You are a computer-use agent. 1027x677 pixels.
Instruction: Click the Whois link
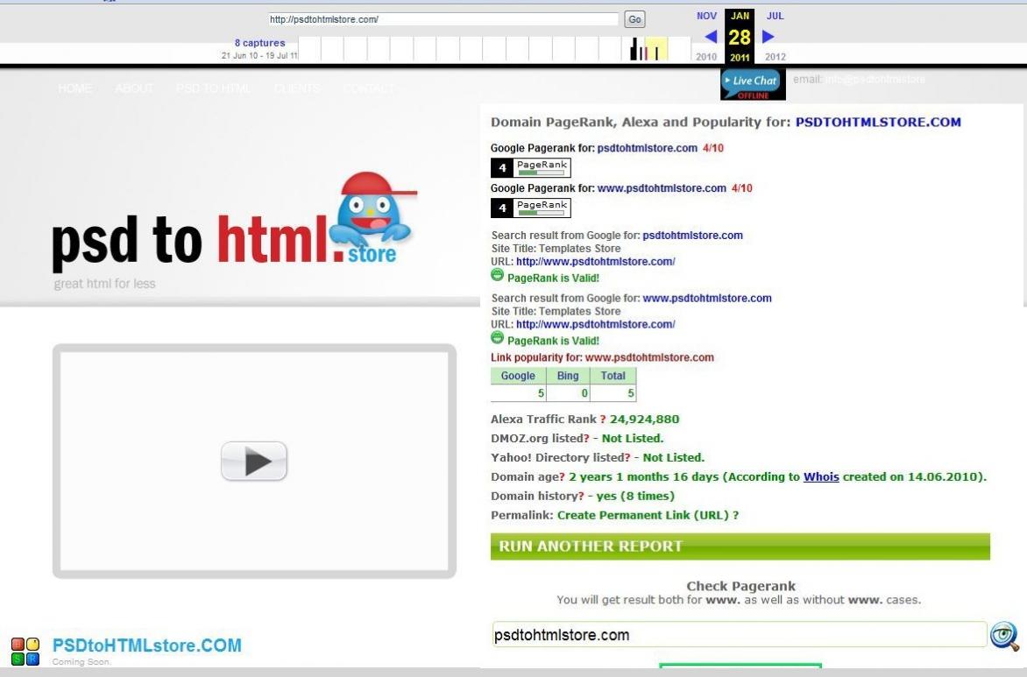(821, 476)
